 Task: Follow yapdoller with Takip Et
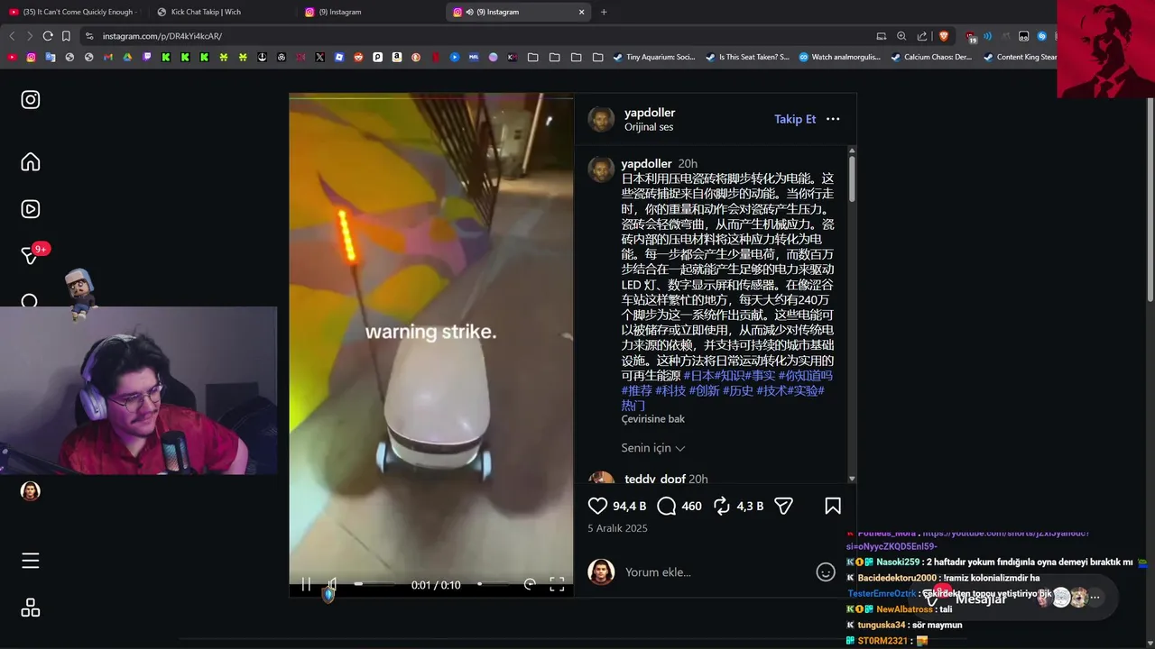coord(795,119)
